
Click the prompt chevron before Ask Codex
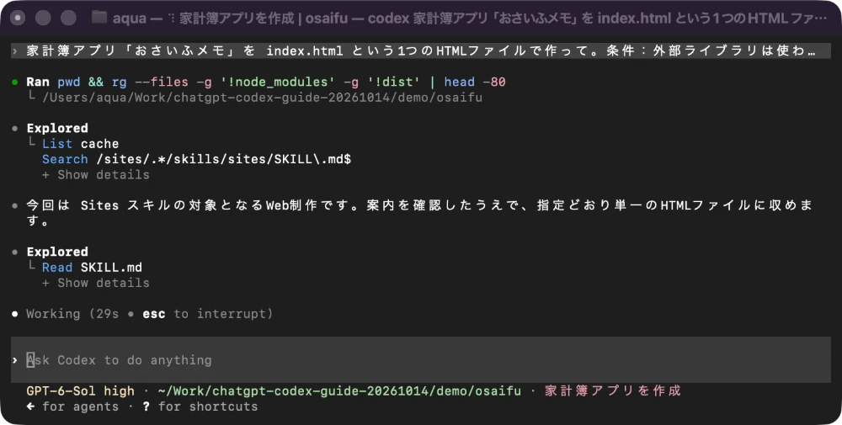(x=15, y=360)
